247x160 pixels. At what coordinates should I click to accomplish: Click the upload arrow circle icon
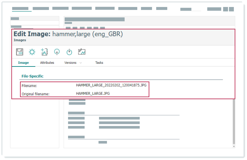57,52
